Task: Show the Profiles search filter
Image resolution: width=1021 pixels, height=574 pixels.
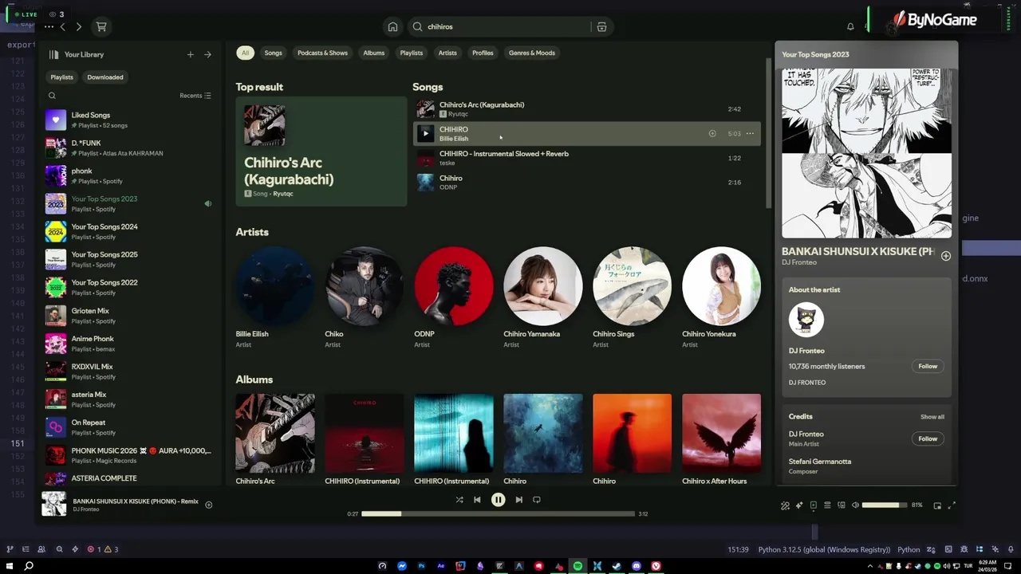Action: coord(483,53)
